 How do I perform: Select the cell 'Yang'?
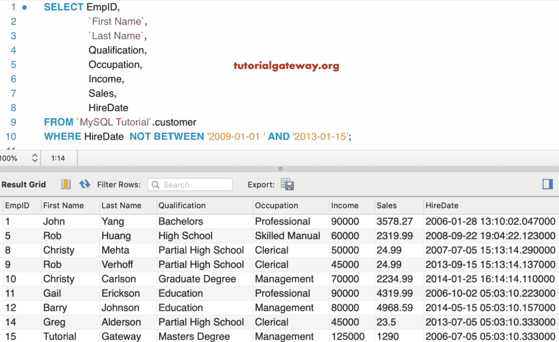coord(113,221)
